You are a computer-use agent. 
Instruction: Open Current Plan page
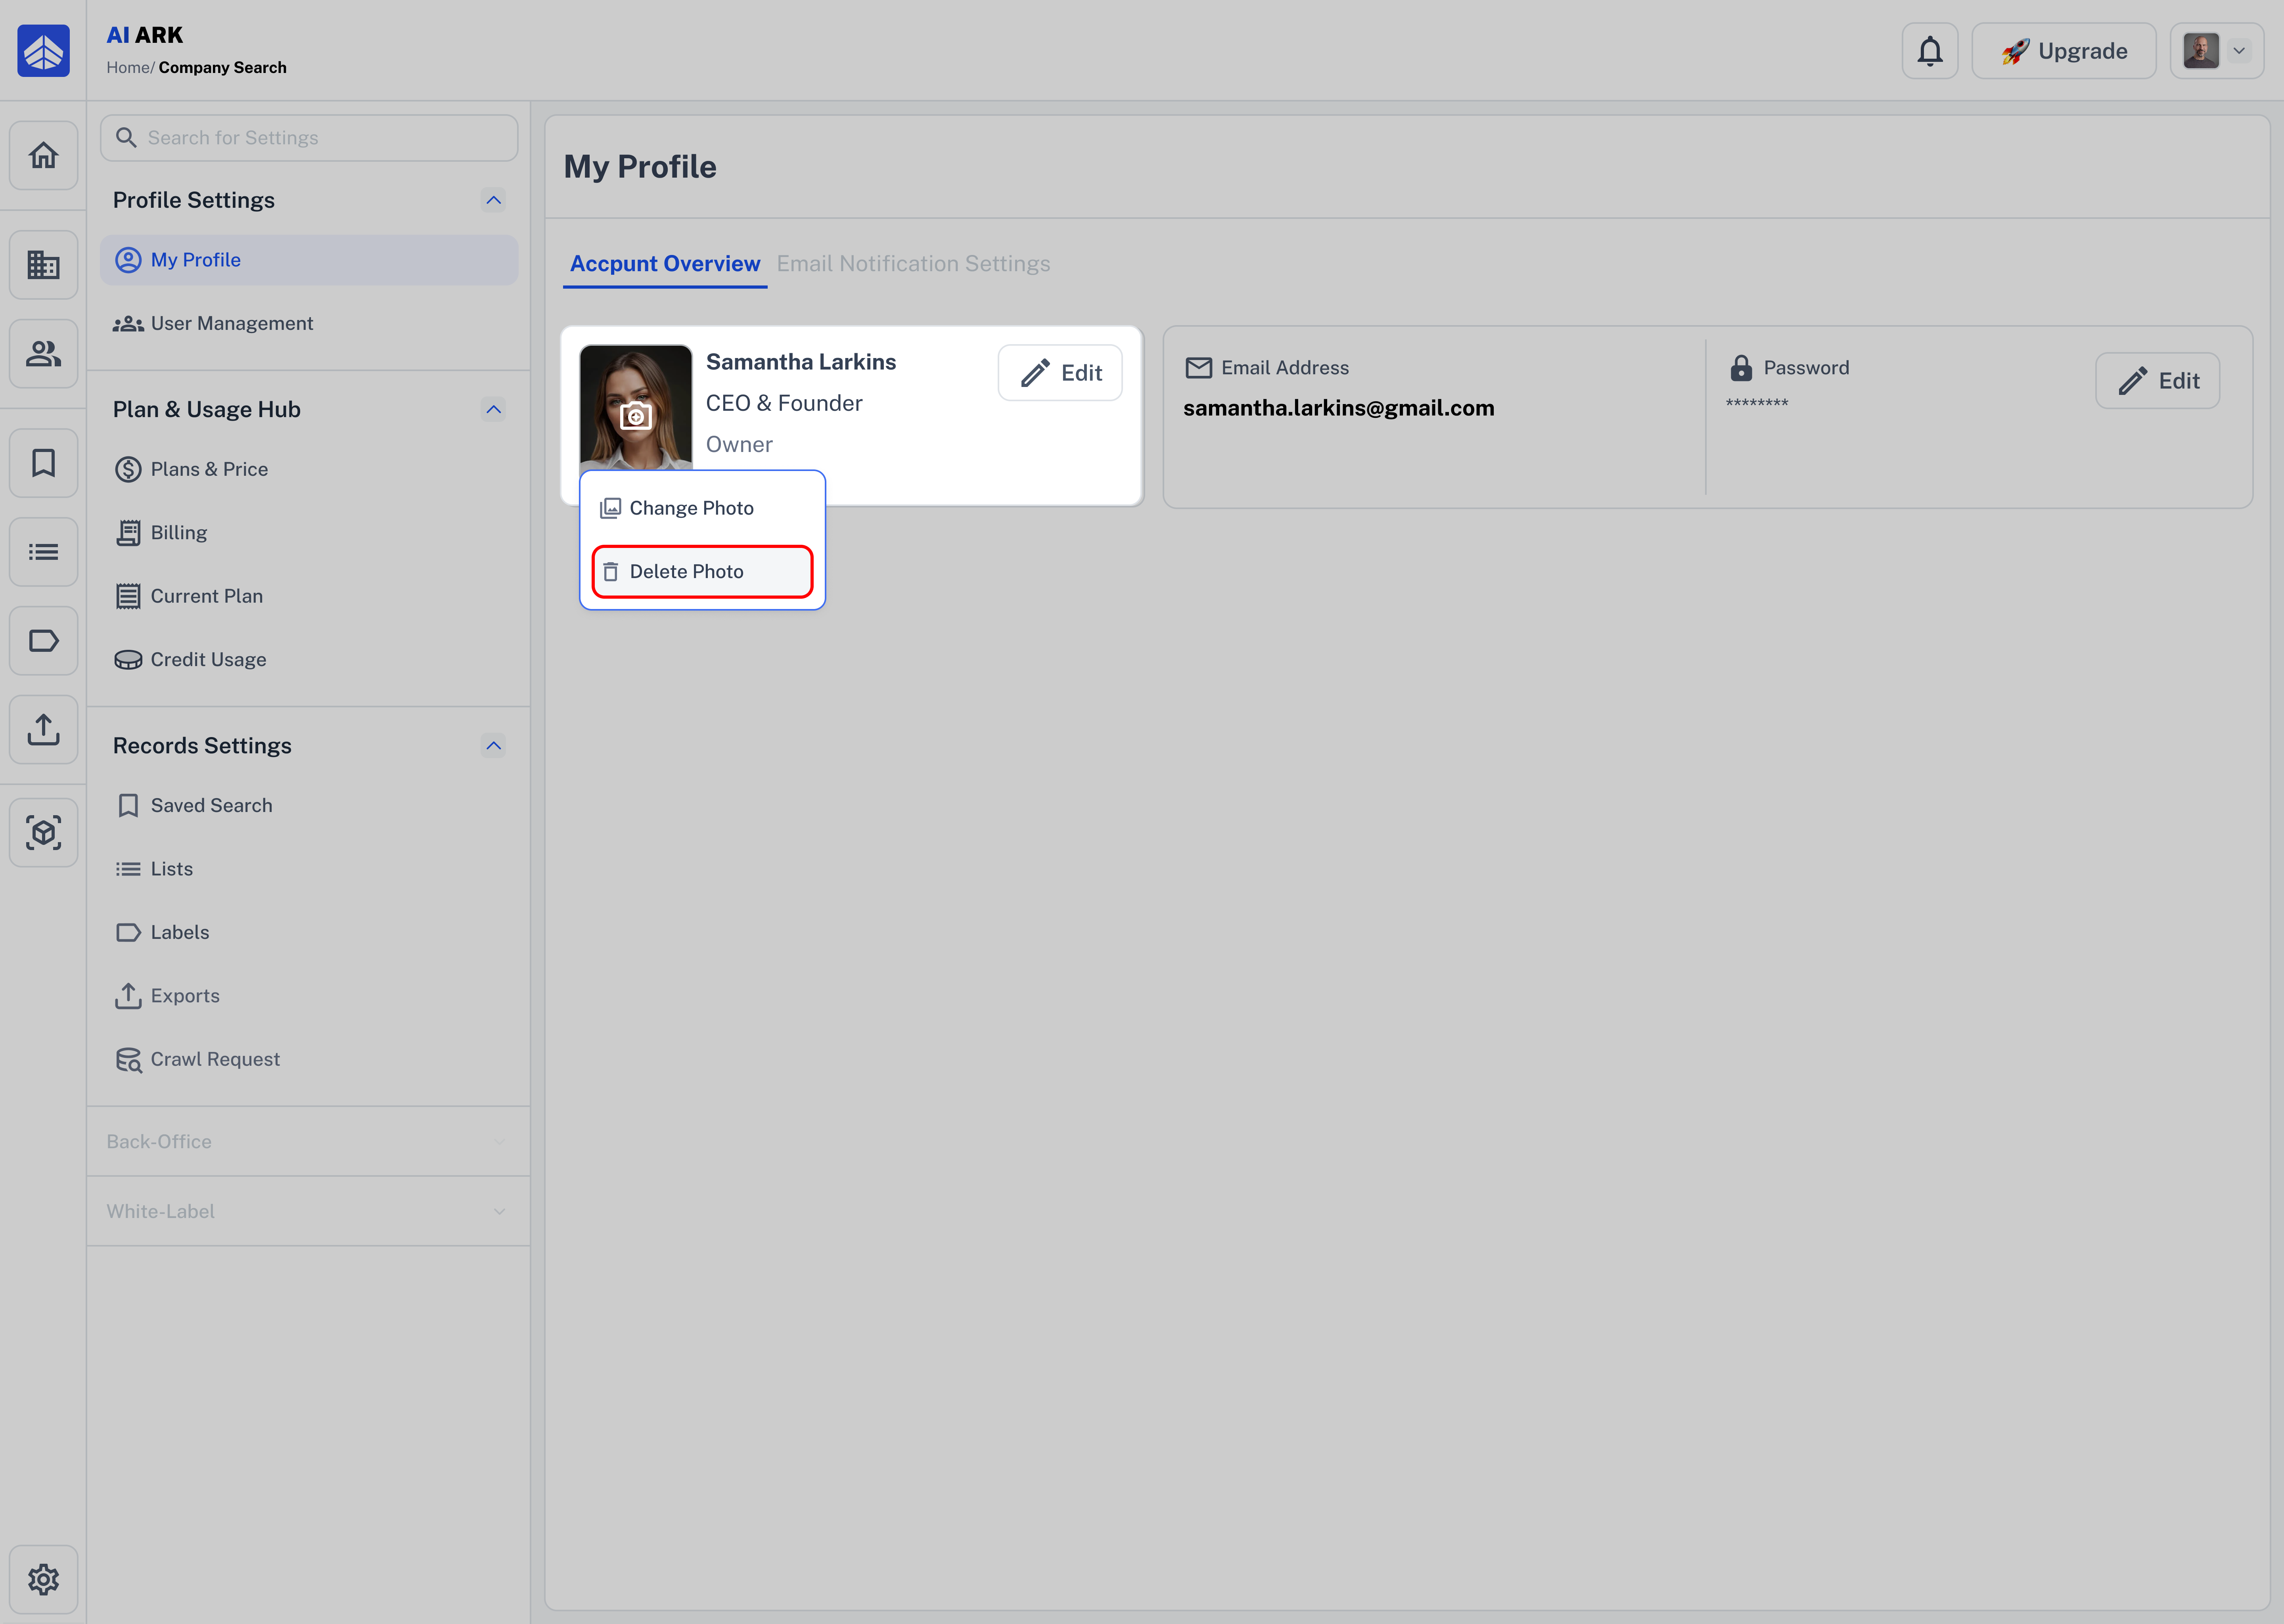pyautogui.click(x=309, y=596)
